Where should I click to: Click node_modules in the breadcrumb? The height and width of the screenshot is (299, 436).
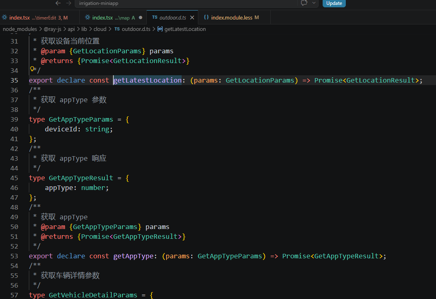20,29
